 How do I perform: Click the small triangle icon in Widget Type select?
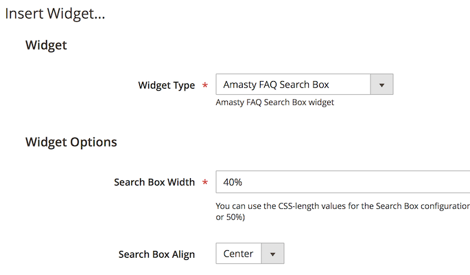(381, 85)
